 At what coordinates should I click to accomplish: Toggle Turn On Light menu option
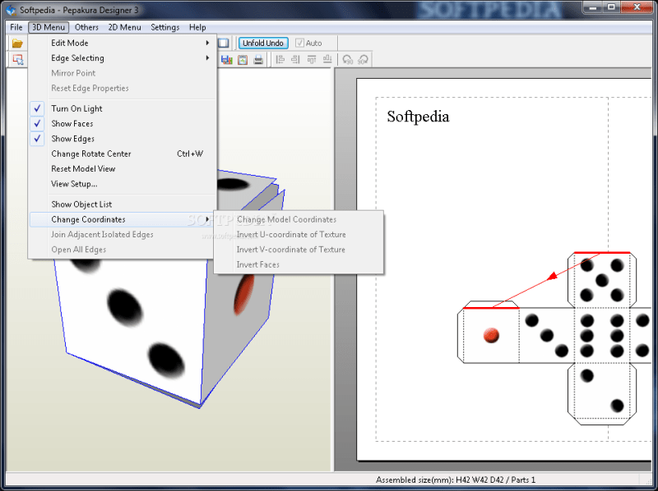122,108
